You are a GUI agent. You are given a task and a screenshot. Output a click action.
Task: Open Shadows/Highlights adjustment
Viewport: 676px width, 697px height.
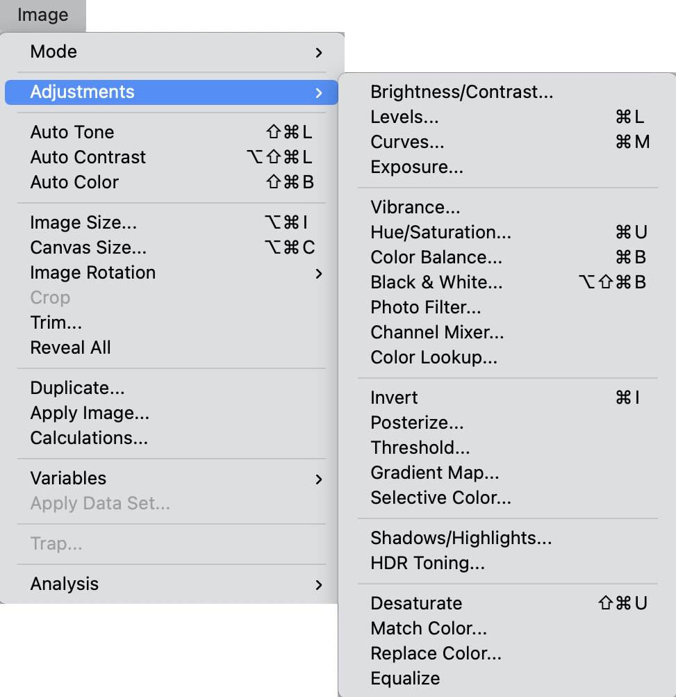461,539
